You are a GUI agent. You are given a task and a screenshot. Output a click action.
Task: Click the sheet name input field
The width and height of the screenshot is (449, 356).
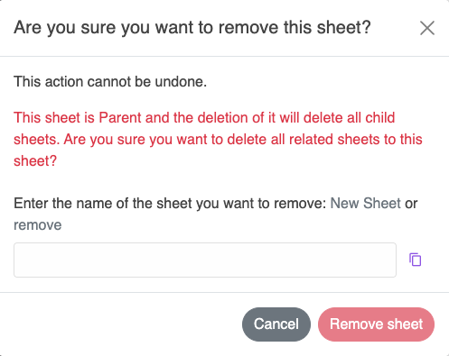coord(205,260)
